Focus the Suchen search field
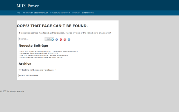179x112 pixels. point(32,39)
